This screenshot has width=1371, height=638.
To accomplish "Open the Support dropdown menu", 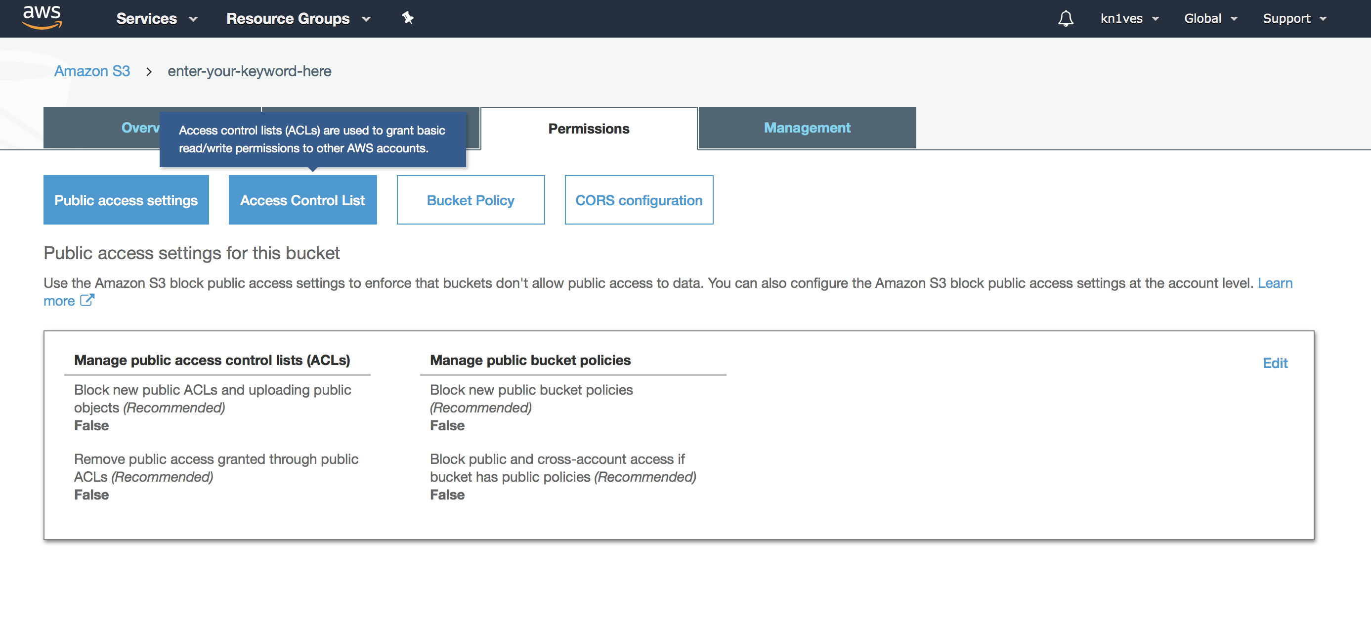I will click(1295, 19).
